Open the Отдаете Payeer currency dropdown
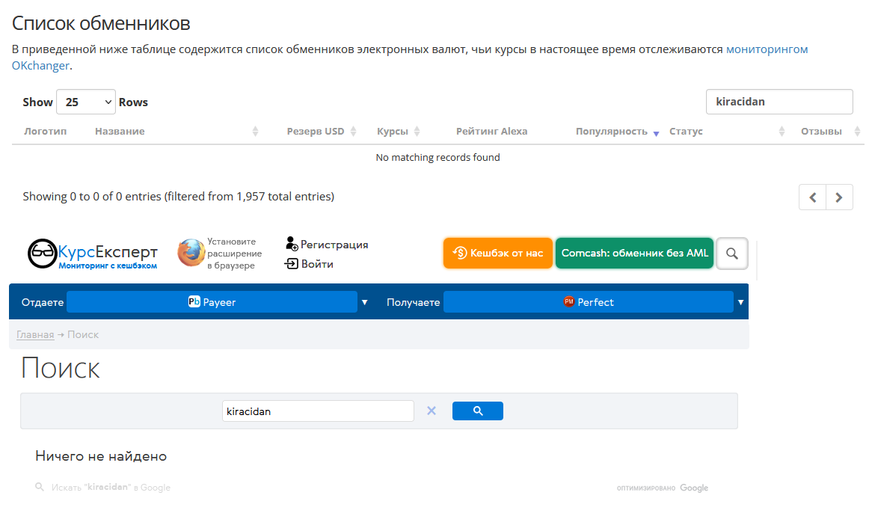The image size is (875, 528). (x=212, y=302)
